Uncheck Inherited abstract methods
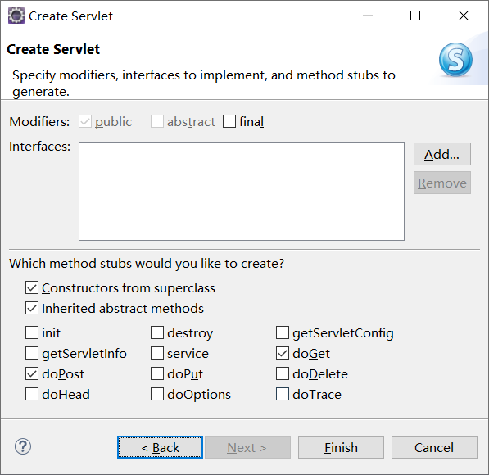Image resolution: width=489 pixels, height=475 pixels. [32, 308]
